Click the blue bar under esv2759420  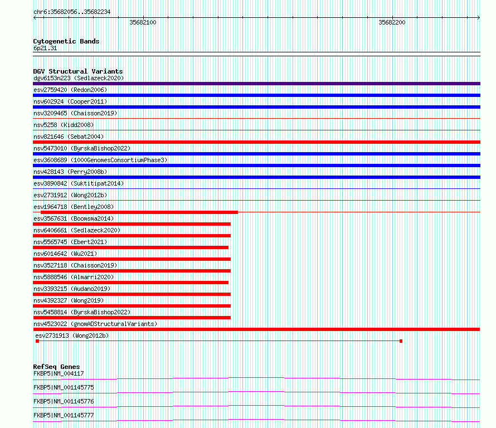coord(256,95)
